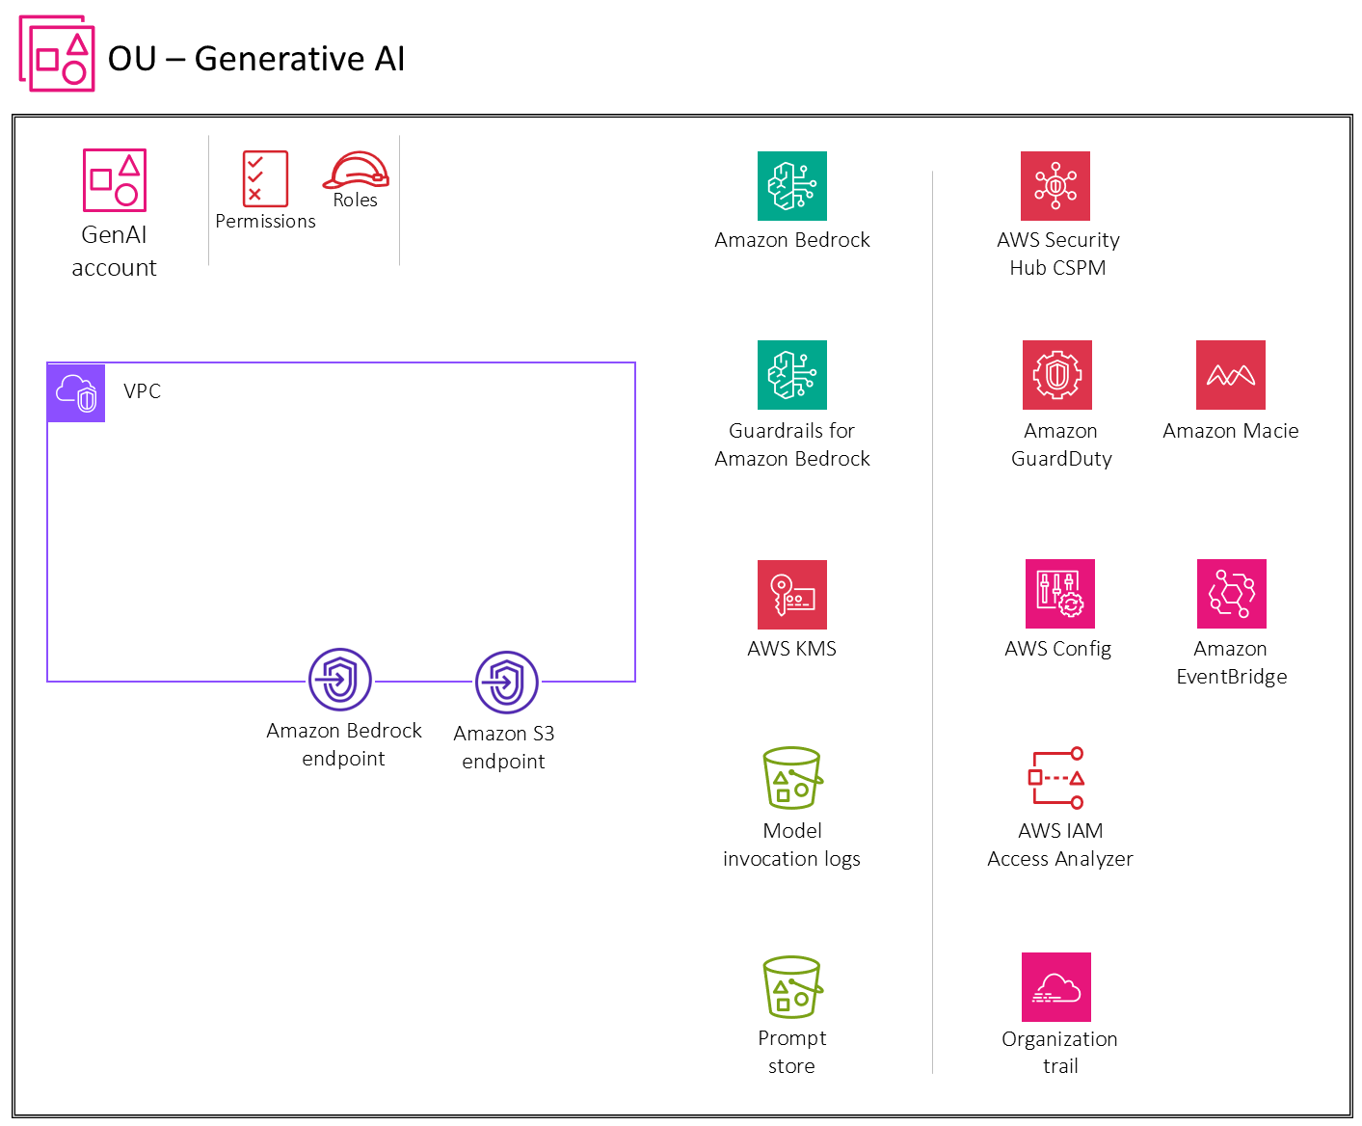Select the Organization trail cloud icon
Image resolution: width=1362 pixels, height=1126 pixels.
click(x=1055, y=987)
